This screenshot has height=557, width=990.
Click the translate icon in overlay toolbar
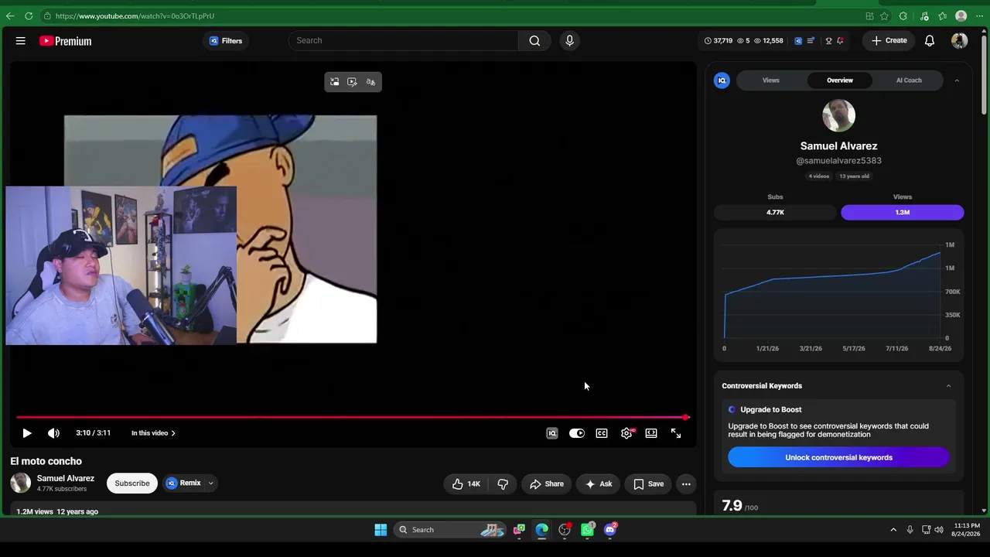point(371,82)
